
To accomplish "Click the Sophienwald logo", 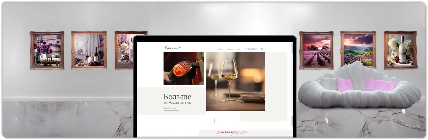I will [x=172, y=48].
